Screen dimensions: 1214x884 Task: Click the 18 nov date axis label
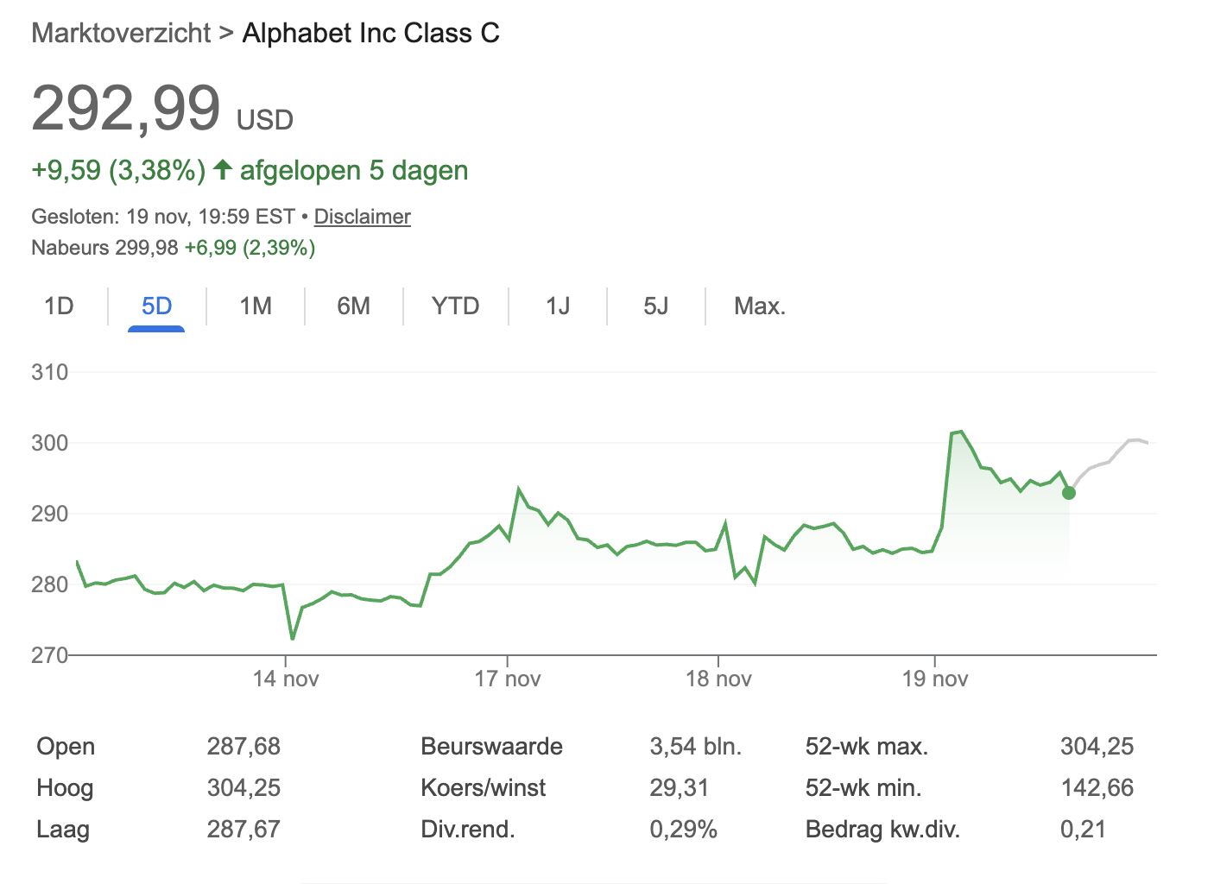point(718,679)
